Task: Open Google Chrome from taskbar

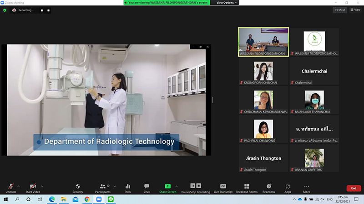Action: pyautogui.click(x=87, y=199)
